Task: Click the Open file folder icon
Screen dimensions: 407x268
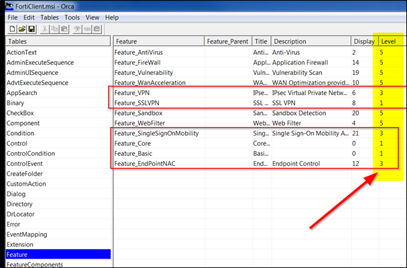Action: 22,29
